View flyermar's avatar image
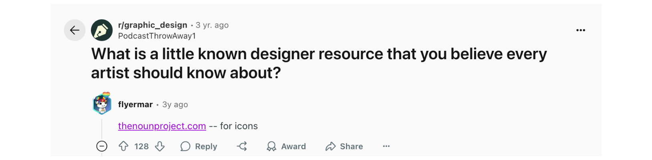This screenshot has height=160, width=652. tap(102, 104)
